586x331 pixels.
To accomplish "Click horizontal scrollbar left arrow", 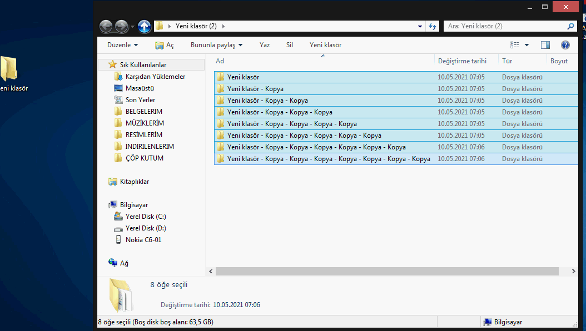I will point(211,271).
